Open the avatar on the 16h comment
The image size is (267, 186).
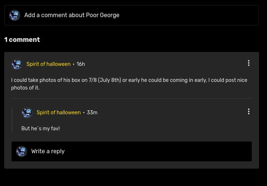click(17, 64)
